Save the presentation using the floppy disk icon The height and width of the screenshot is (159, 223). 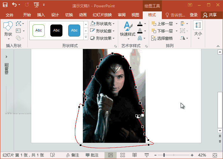(5, 5)
